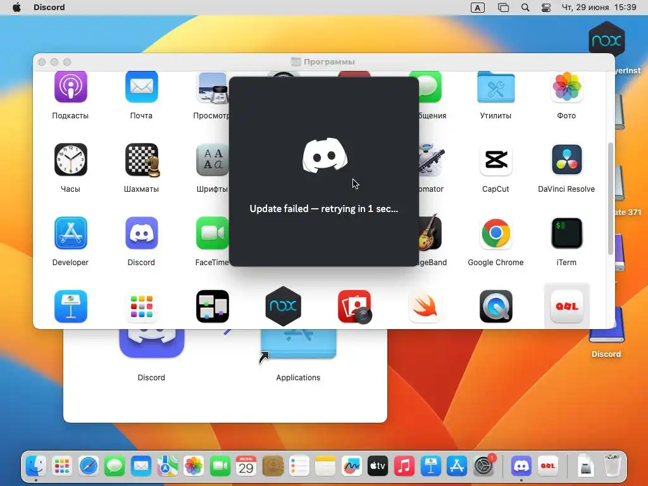Open Contacts from the Dock
The image size is (648, 486).
pos(273,466)
